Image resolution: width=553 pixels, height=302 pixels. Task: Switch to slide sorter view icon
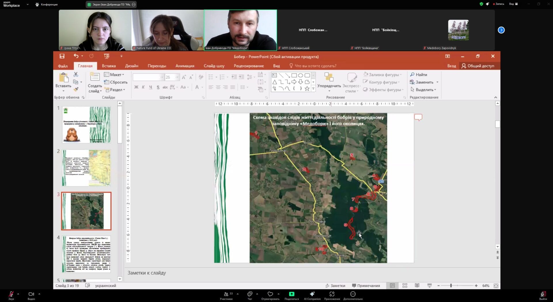click(405, 286)
